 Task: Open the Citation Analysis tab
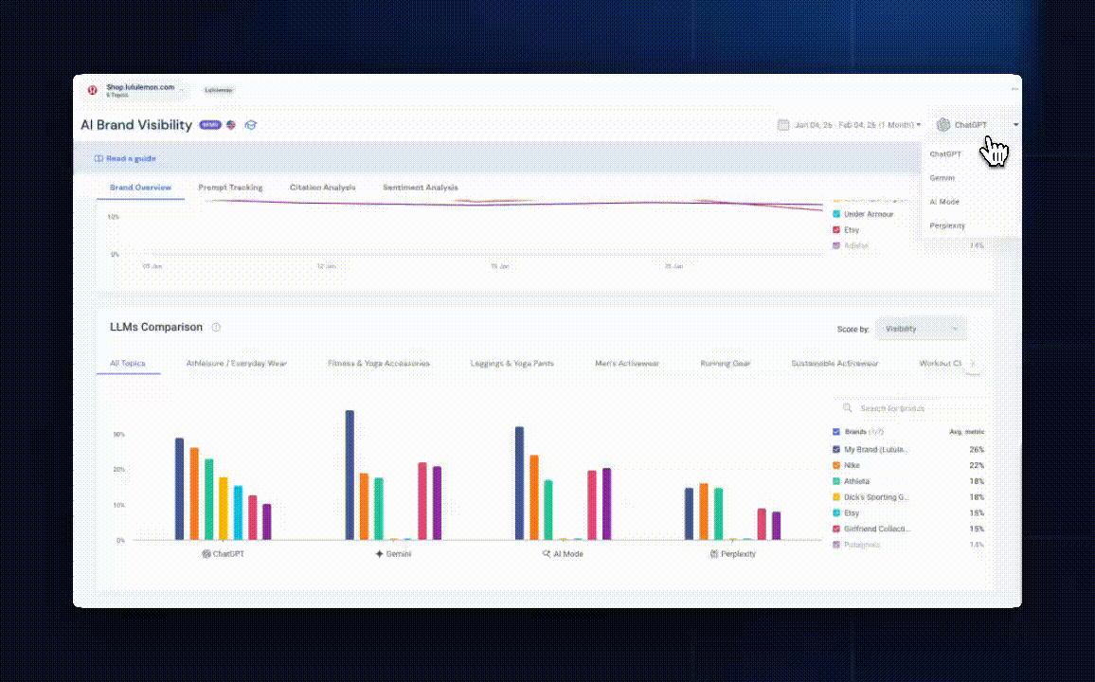[x=323, y=188]
